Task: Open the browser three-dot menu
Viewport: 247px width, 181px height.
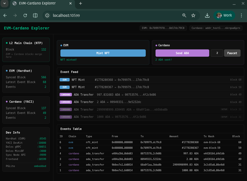Action: (x=241, y=15)
